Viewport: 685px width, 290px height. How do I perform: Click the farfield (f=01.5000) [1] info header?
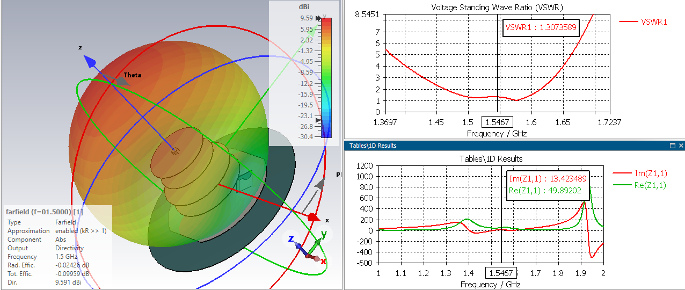tap(45, 211)
